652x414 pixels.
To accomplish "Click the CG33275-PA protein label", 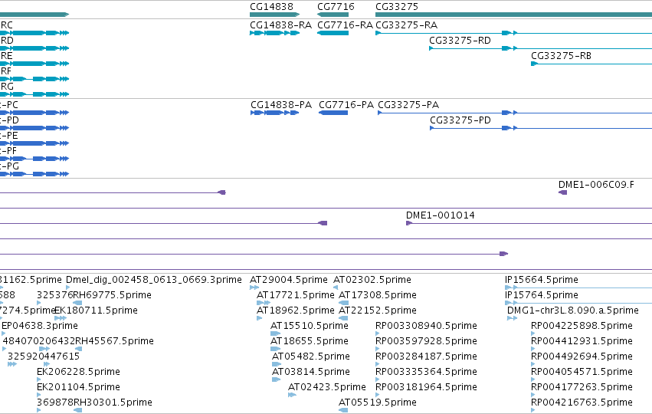I will [x=408, y=105].
